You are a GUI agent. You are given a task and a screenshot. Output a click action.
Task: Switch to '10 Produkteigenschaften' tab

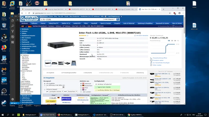coord(69,73)
